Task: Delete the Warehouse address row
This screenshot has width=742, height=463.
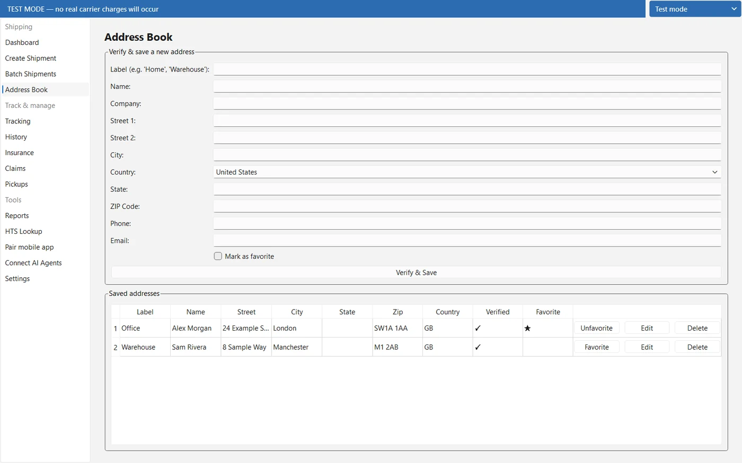Action: pos(697,347)
